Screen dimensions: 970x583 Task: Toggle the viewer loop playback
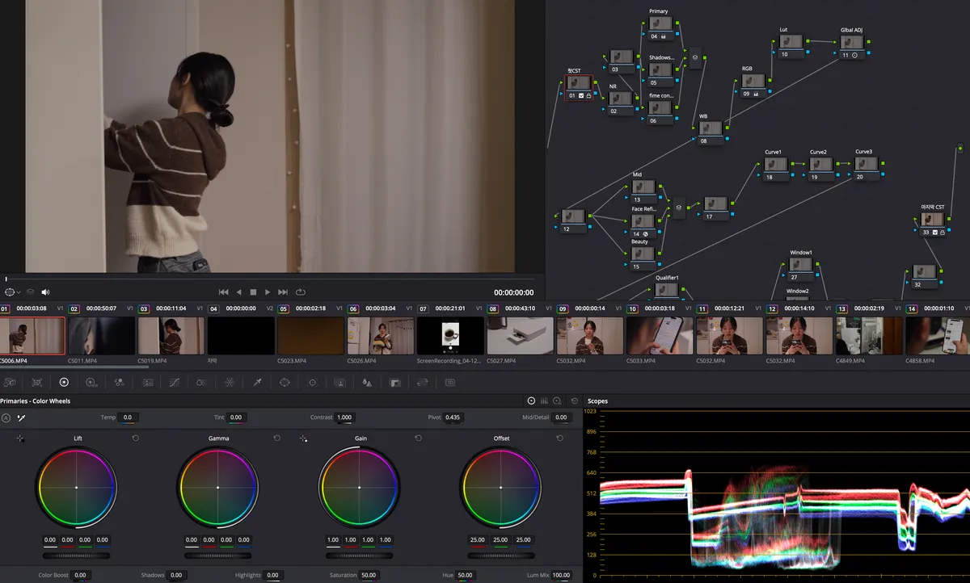301,291
